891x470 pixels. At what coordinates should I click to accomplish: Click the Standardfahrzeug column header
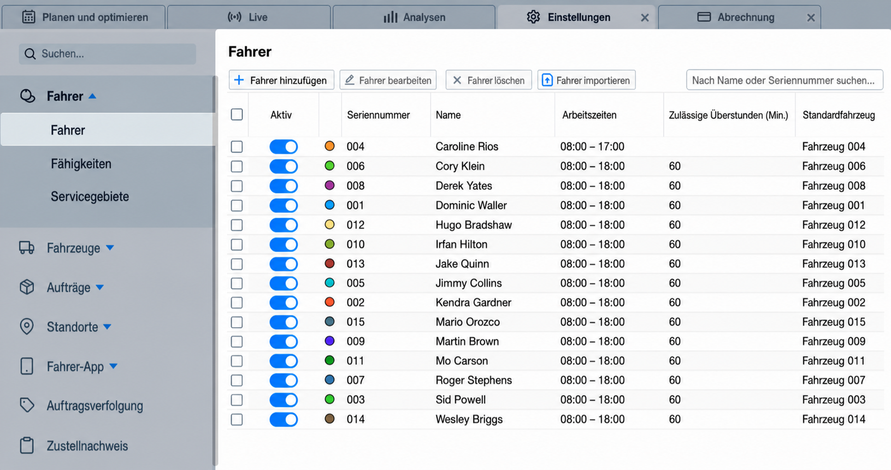pyautogui.click(x=839, y=115)
